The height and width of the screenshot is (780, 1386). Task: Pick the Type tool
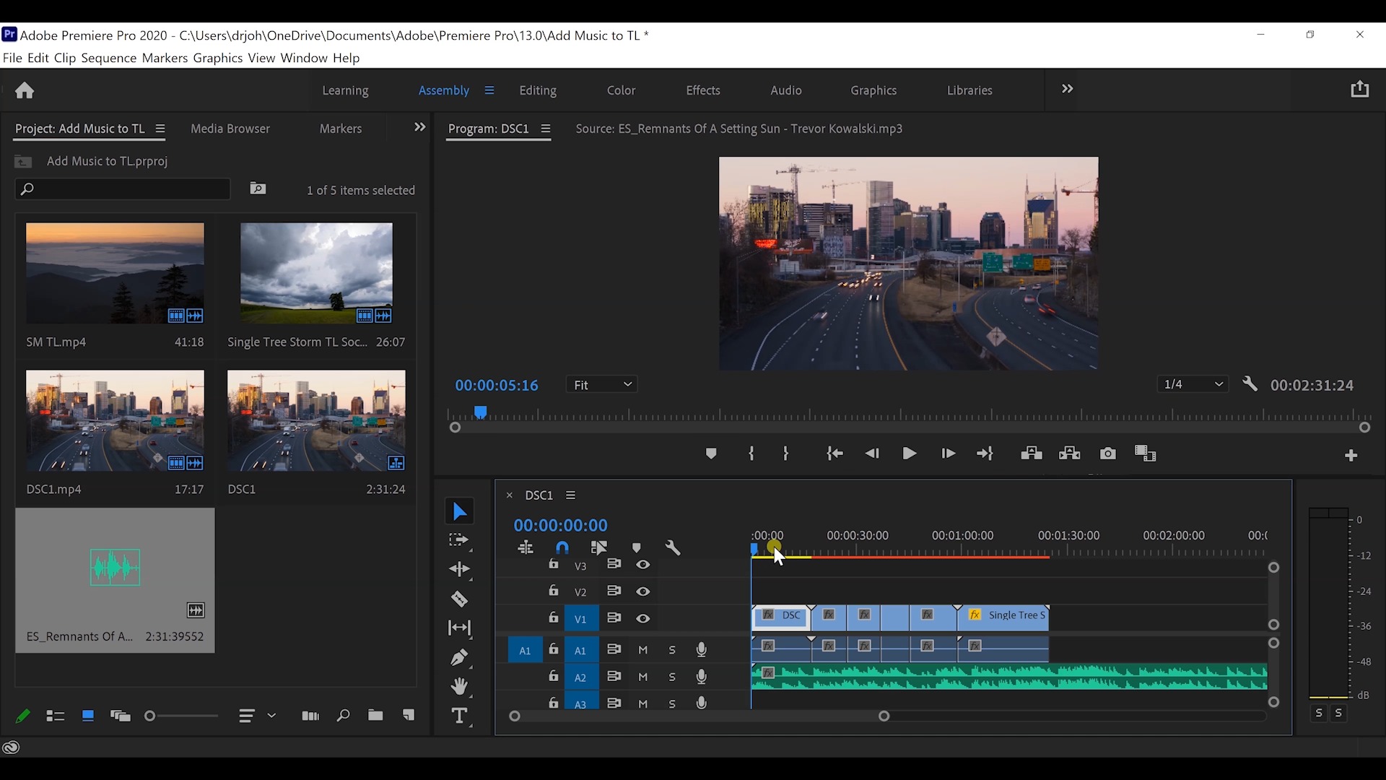(x=460, y=715)
